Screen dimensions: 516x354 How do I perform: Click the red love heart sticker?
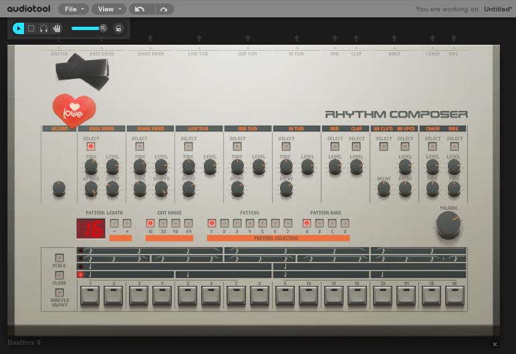[74, 111]
